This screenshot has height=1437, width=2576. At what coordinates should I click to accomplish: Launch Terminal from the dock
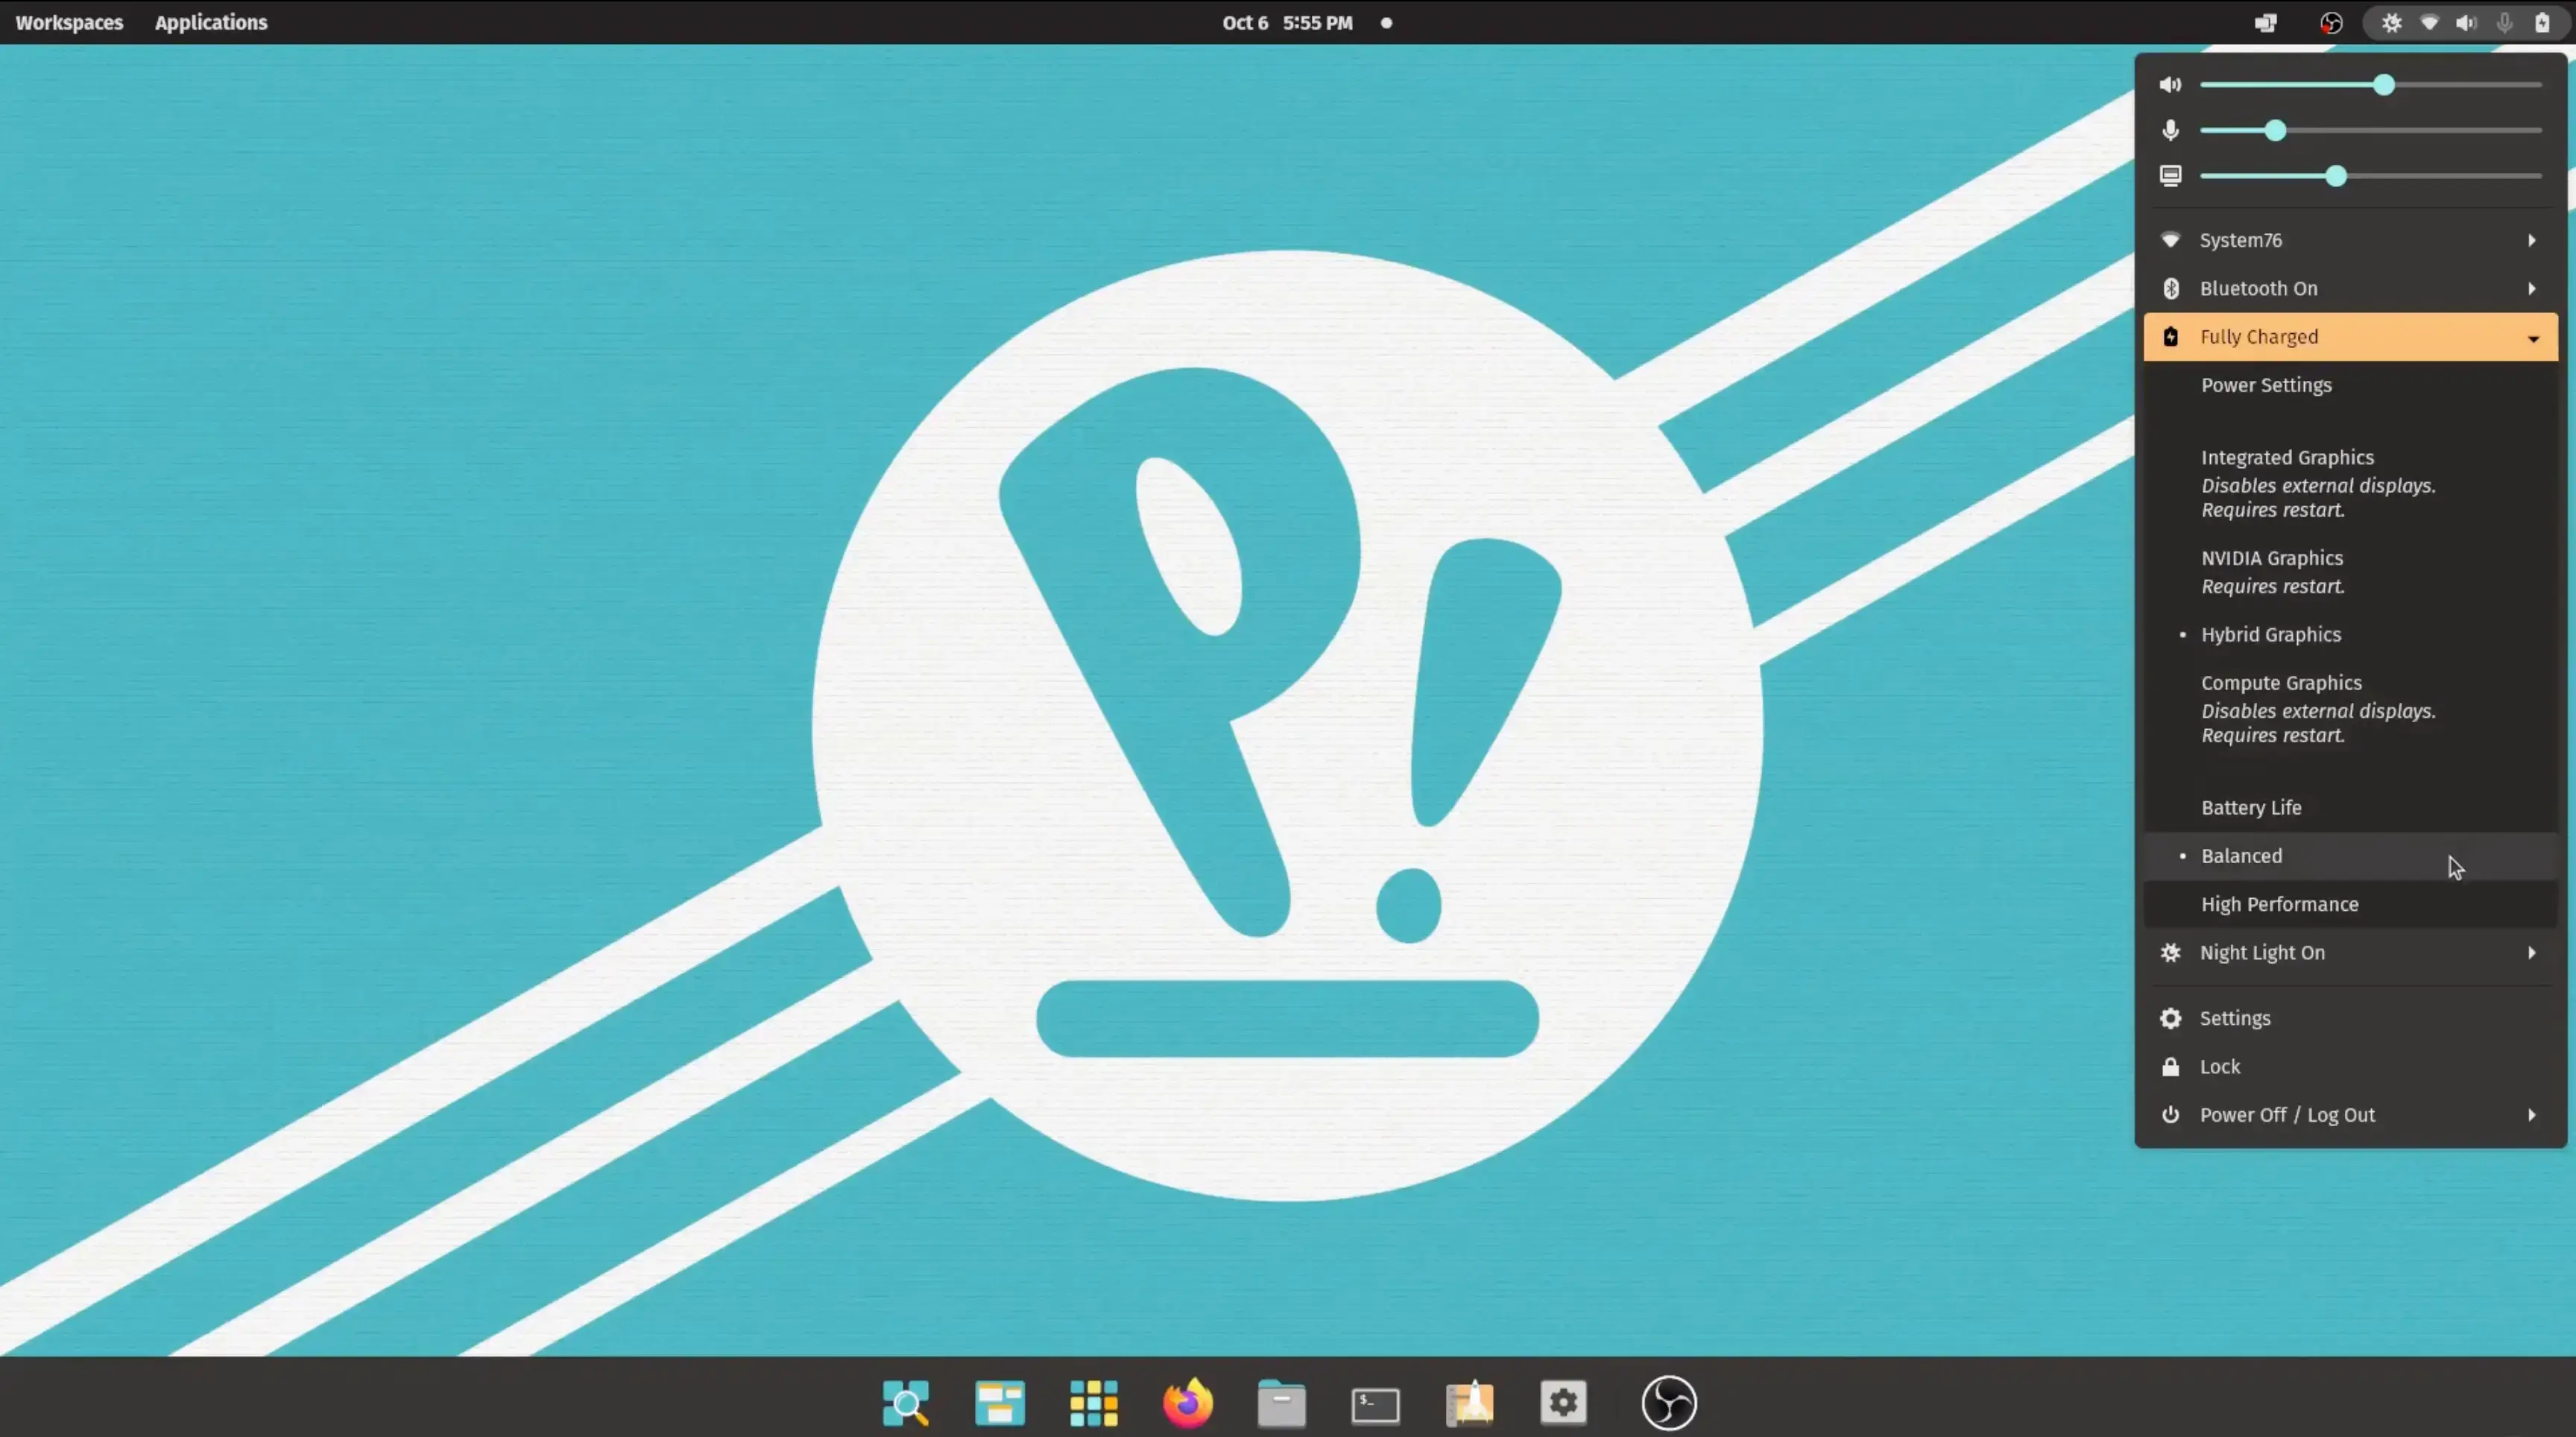(x=1376, y=1404)
